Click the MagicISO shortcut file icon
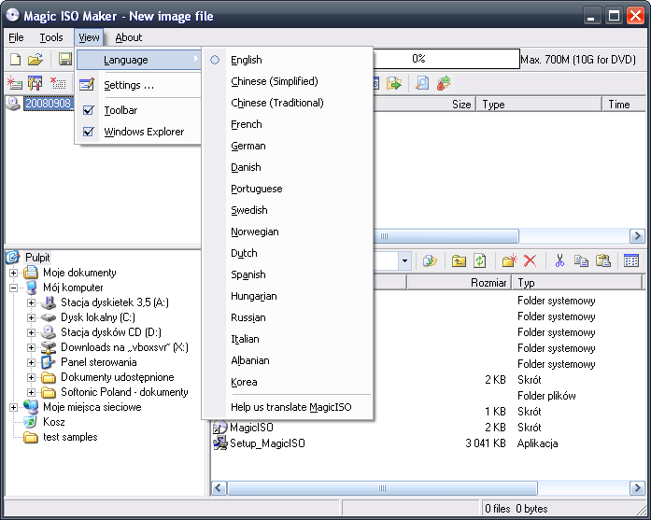Screen dimensions: 651x520 point(220,428)
